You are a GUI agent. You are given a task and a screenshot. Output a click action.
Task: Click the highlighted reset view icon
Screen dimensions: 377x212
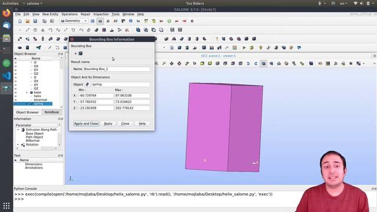[263, 64]
